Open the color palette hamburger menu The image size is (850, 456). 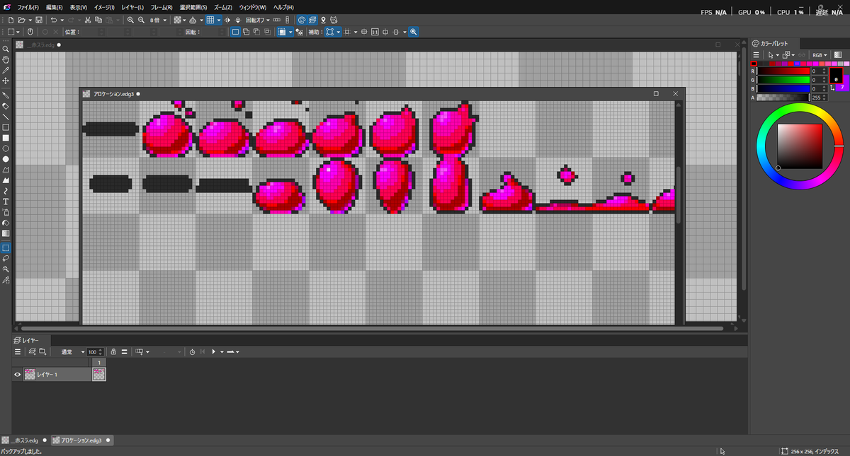click(x=756, y=55)
